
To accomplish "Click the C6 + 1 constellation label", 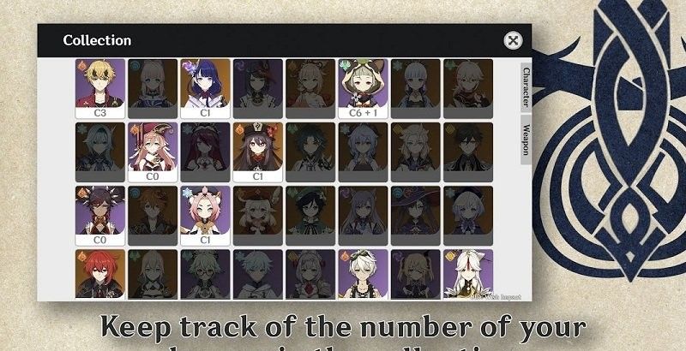I will pos(363,113).
